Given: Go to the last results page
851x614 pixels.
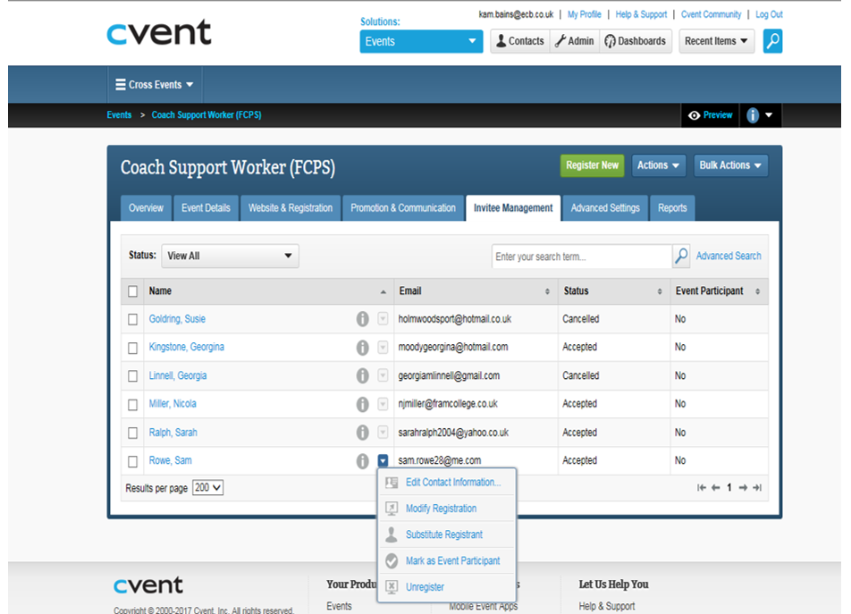Looking at the screenshot, I should click(x=757, y=488).
